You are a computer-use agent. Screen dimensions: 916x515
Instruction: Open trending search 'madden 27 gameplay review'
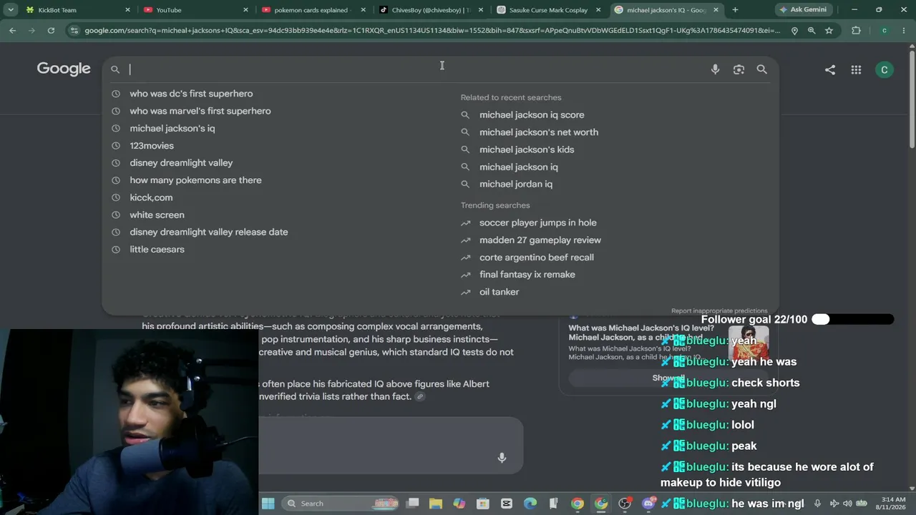click(x=540, y=240)
